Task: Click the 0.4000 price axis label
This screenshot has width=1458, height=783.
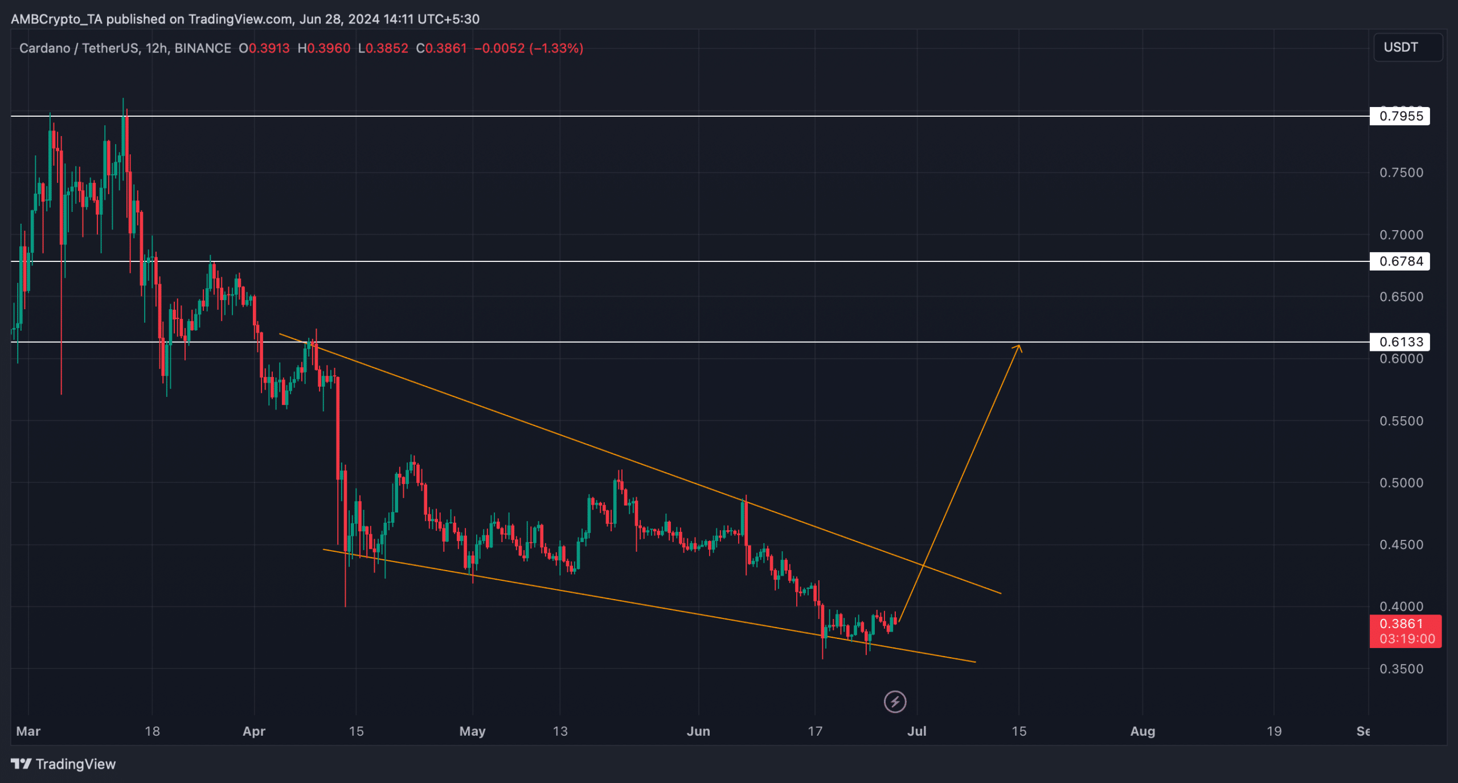Action: (1401, 606)
